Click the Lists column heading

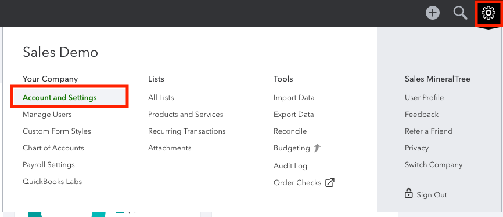tap(156, 79)
